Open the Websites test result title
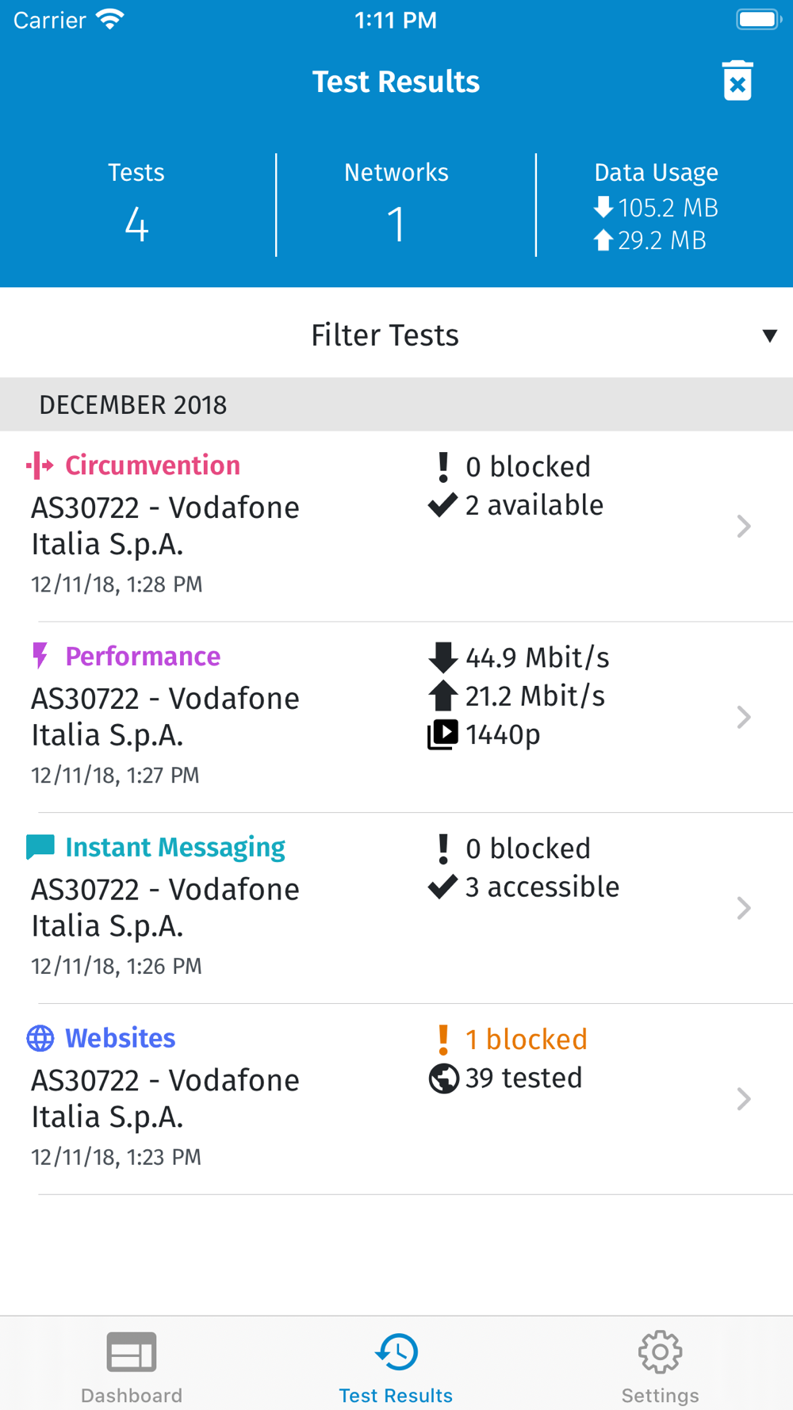Screen dimensions: 793x1410 point(120,1038)
